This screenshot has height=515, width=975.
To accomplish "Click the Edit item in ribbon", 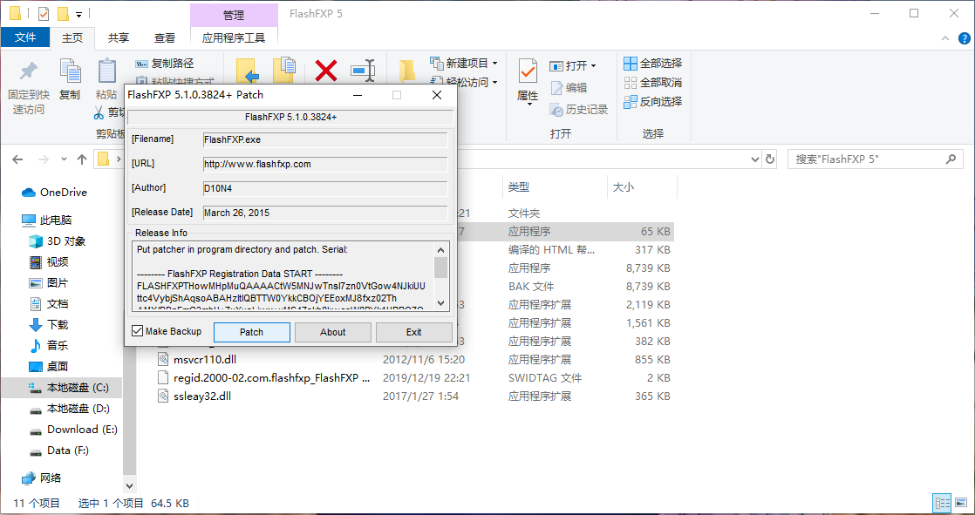I will 569,88.
